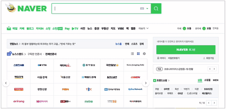Go to 연예 news section
The height and width of the screenshot is (109, 226).
click(x=127, y=44)
